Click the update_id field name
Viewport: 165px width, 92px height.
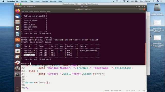[x=29, y=51]
